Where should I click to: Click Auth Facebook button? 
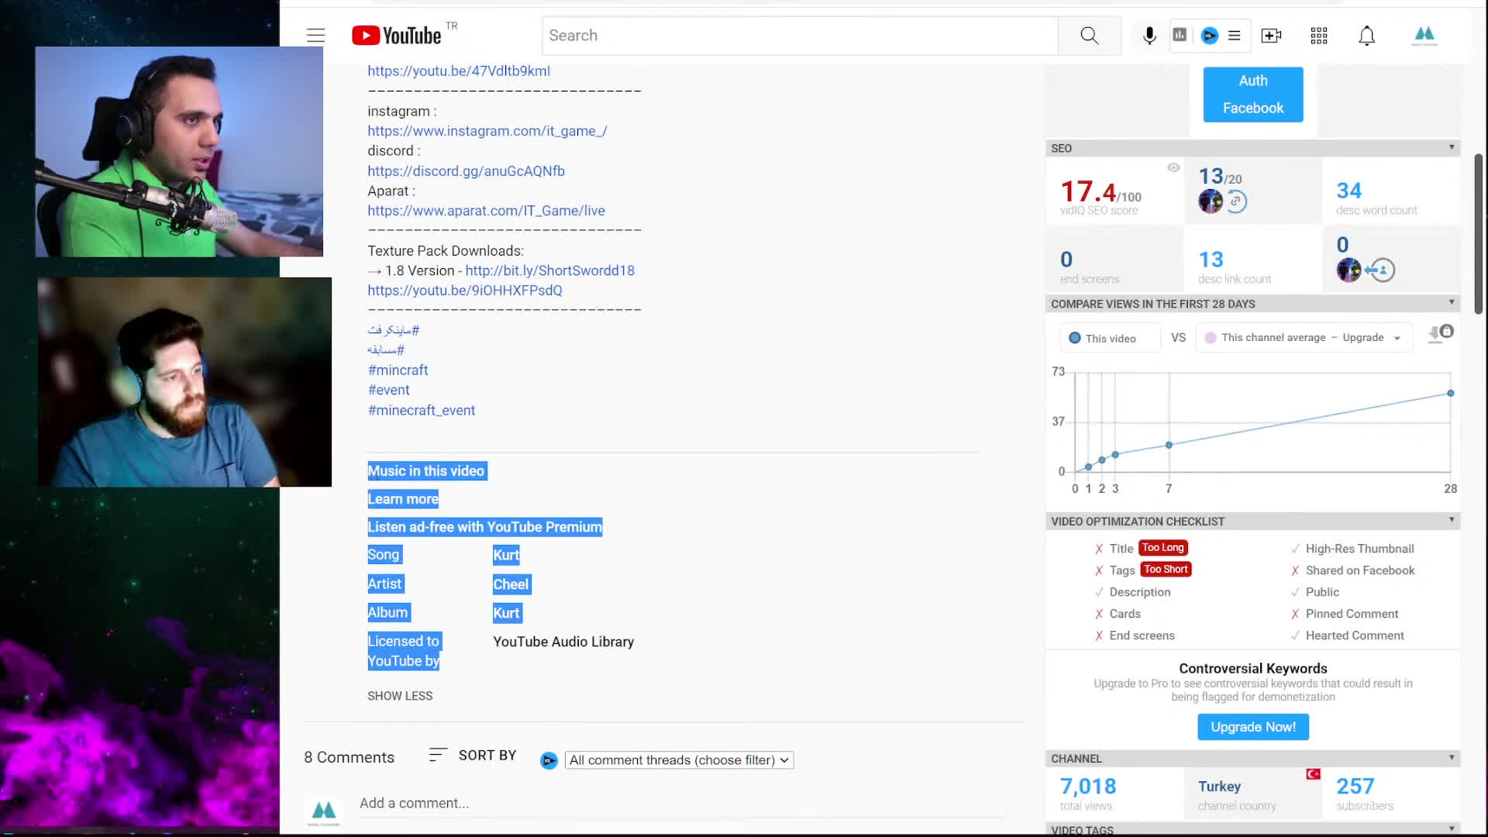pyautogui.click(x=1252, y=95)
